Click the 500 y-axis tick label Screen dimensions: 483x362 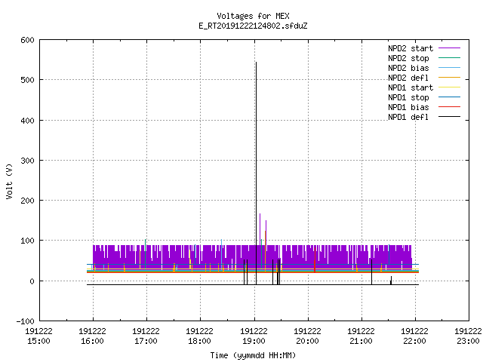pyautogui.click(x=27, y=80)
